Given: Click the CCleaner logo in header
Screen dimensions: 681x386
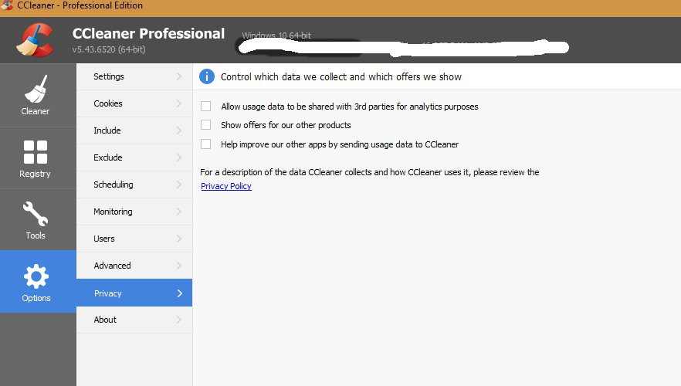Looking at the screenshot, I should point(36,39).
